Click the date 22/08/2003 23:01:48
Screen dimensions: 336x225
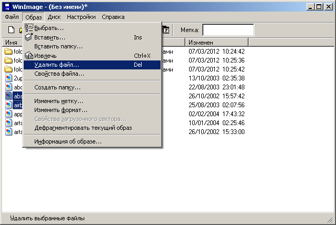[x=216, y=87]
